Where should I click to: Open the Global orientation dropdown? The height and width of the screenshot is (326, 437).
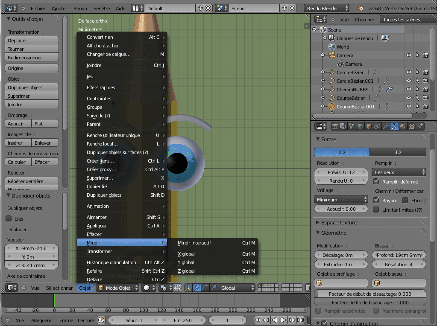[x=237, y=288]
